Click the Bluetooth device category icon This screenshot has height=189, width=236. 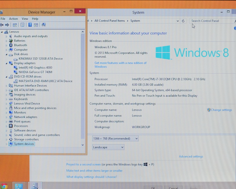tap(11, 45)
